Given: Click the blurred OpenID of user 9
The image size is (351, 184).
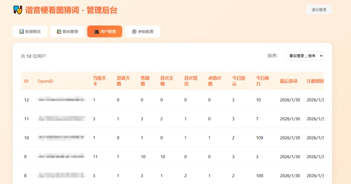Looking at the screenshot, I should tap(61, 156).
